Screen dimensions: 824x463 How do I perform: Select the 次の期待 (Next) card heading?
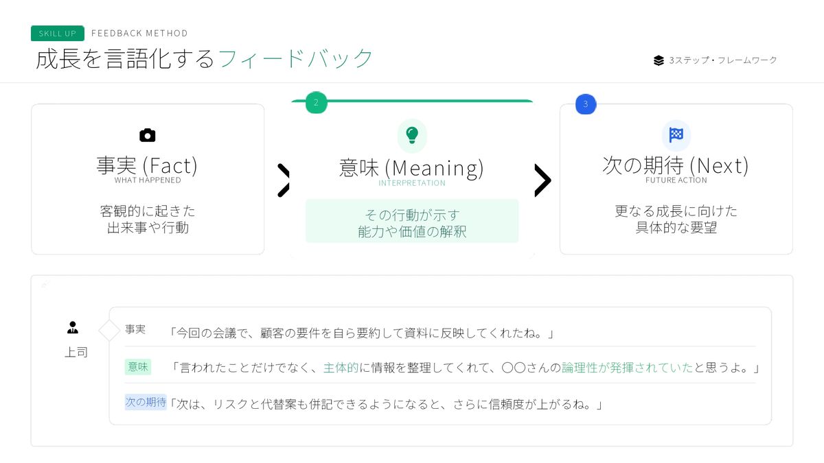(676, 165)
